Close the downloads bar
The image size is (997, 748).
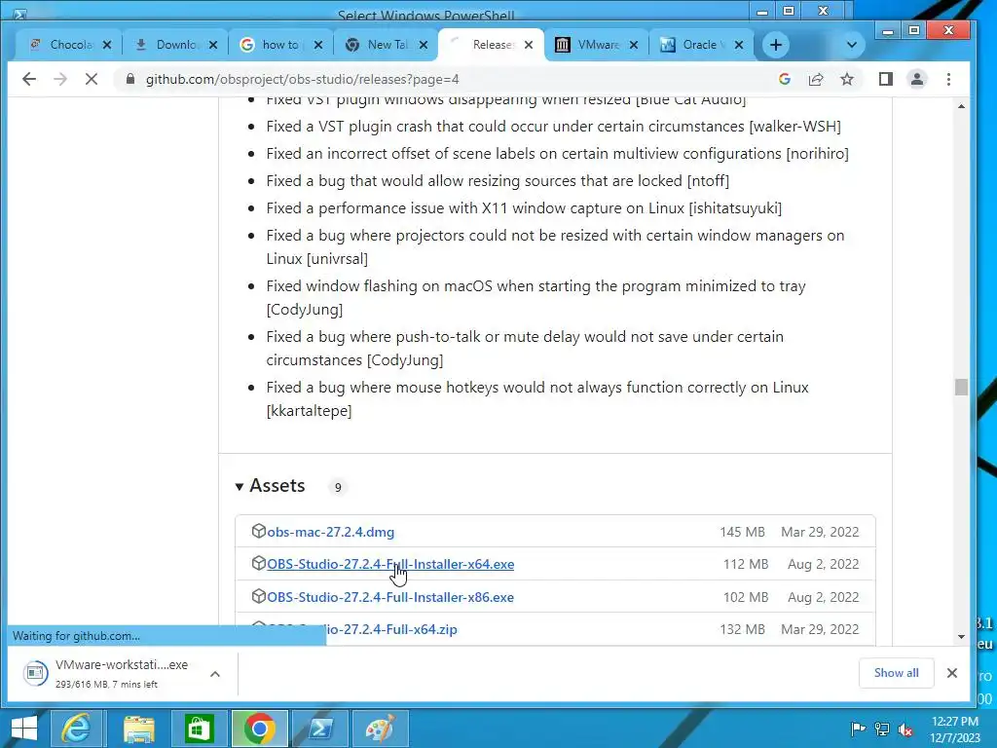pos(952,673)
